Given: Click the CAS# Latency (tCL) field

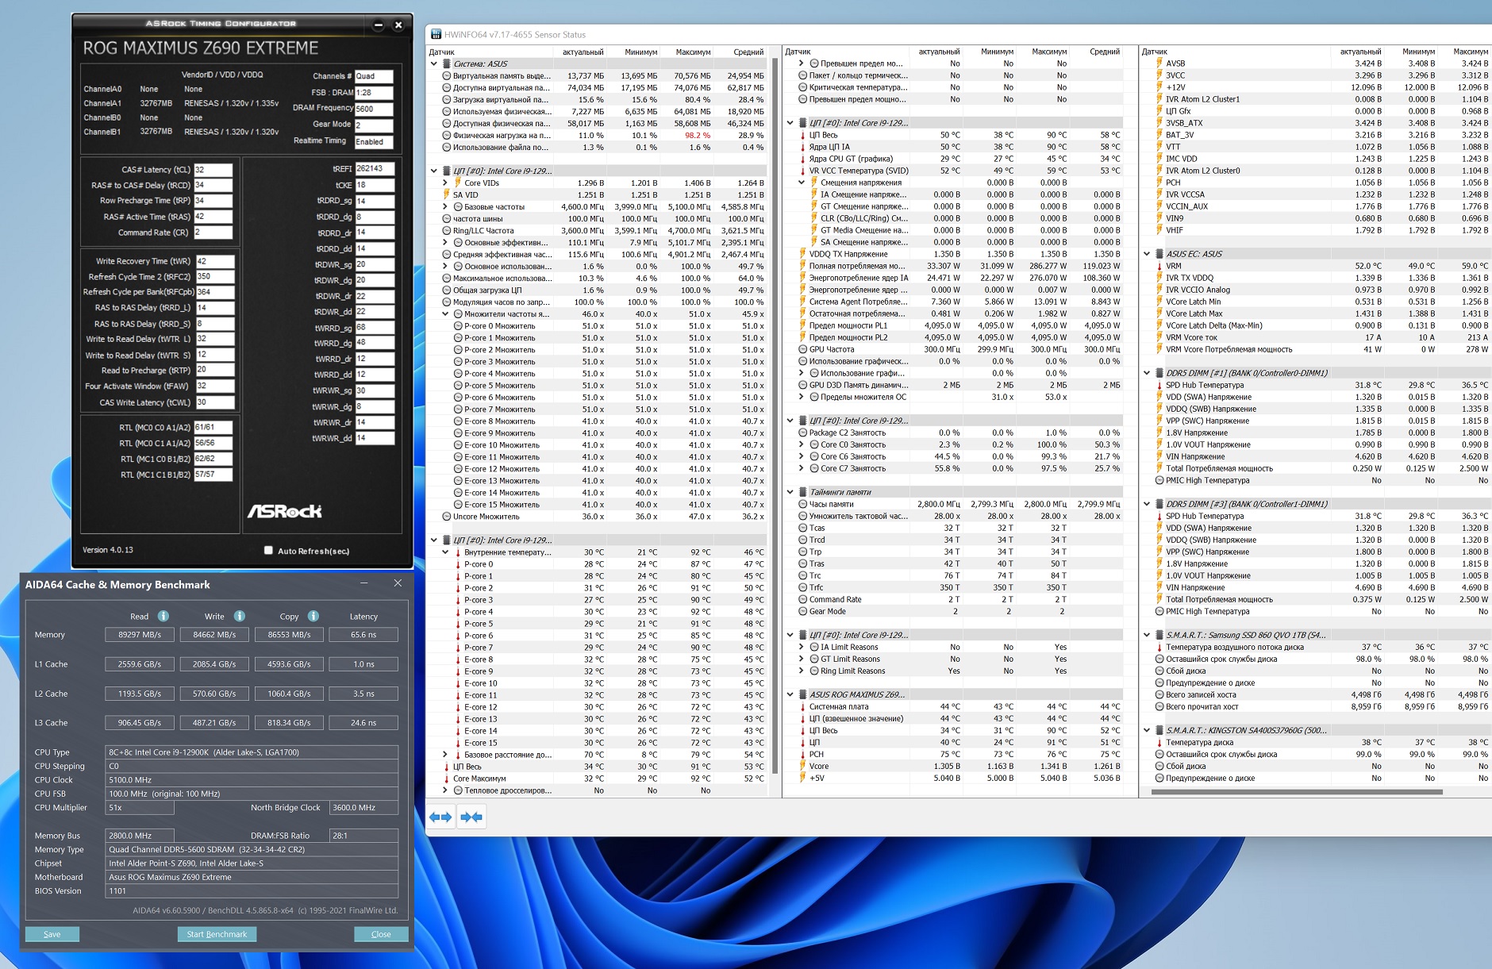Looking at the screenshot, I should coord(213,170).
